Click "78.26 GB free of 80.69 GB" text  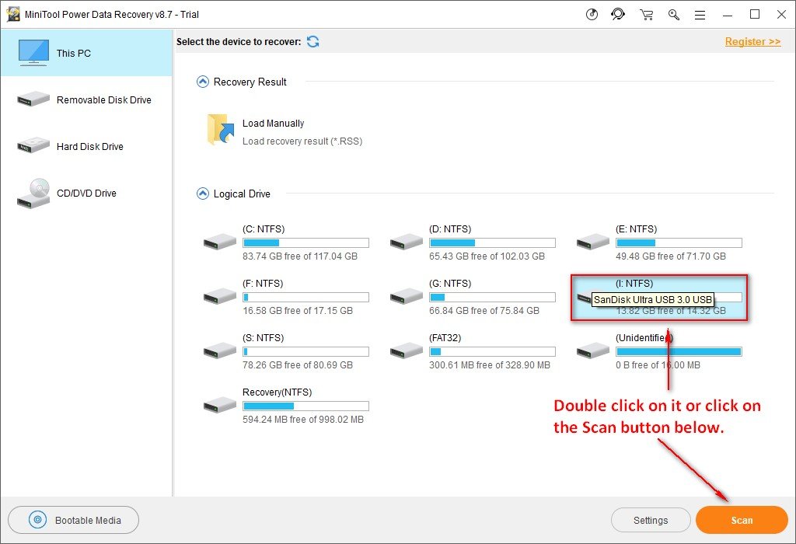[298, 364]
